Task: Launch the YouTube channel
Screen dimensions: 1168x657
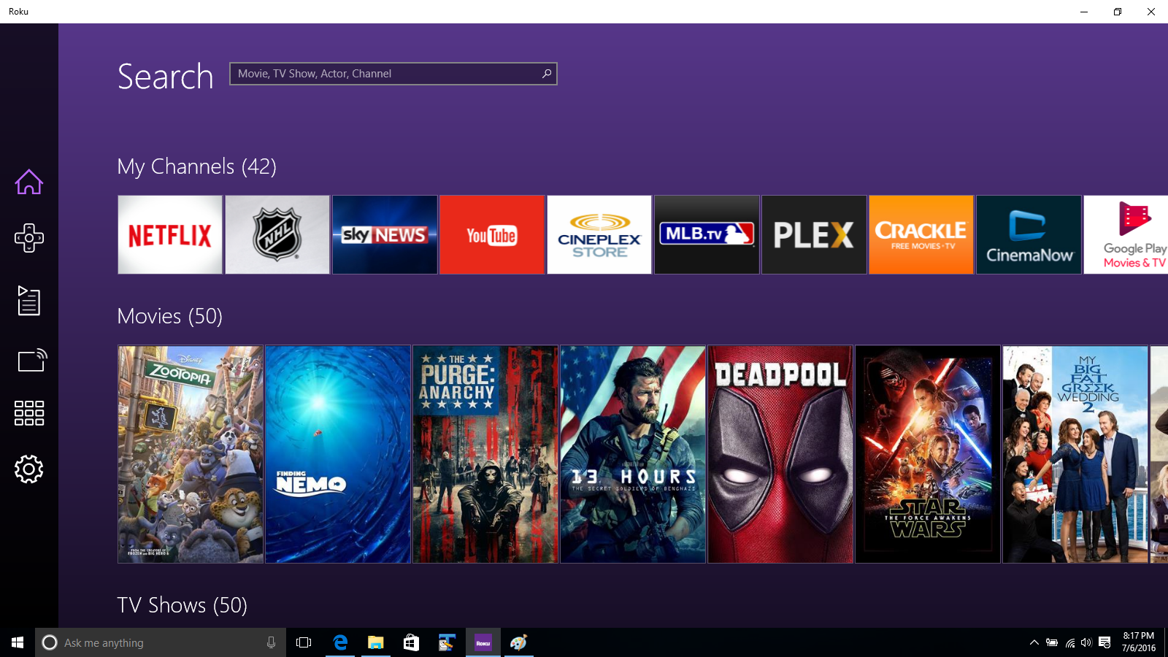Action: pos(491,234)
